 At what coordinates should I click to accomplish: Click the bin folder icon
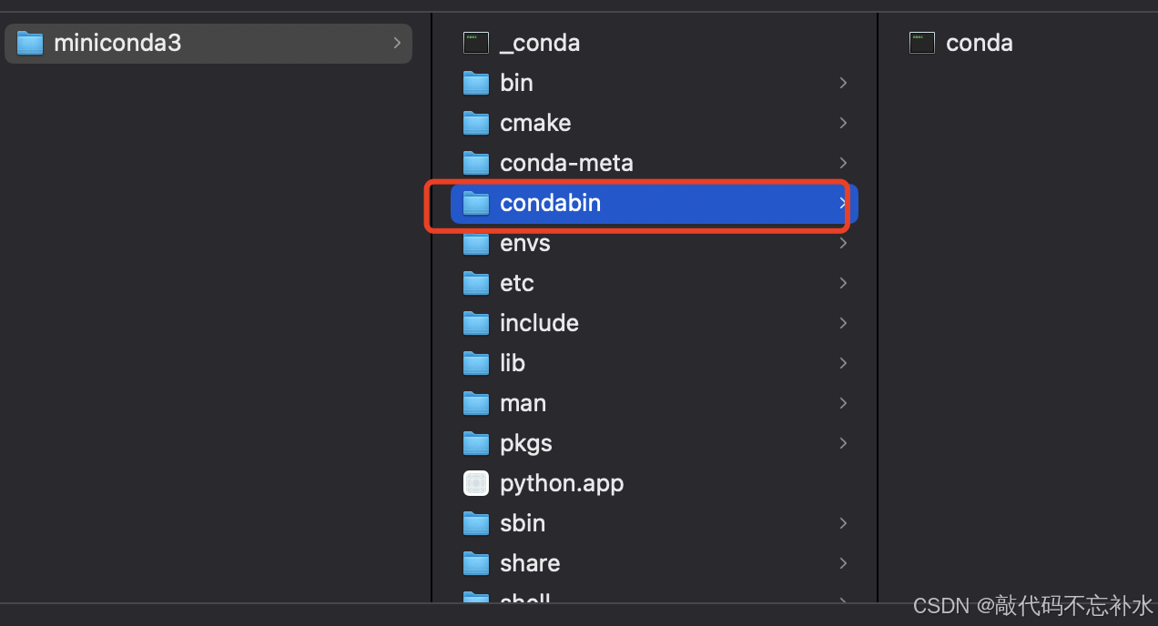click(476, 83)
